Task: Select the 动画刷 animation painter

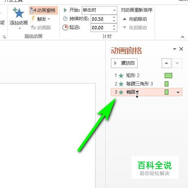Action: (x=41, y=27)
